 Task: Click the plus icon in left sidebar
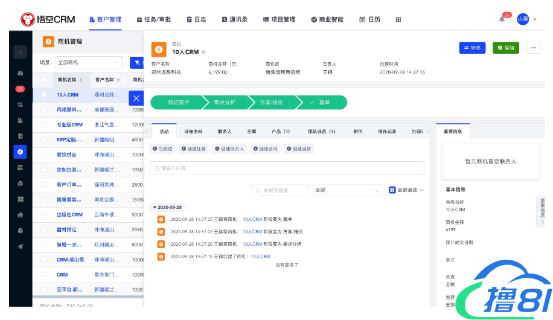[20, 53]
